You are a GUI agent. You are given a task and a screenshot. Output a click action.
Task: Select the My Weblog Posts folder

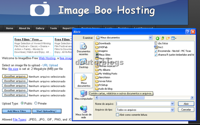[106, 74]
